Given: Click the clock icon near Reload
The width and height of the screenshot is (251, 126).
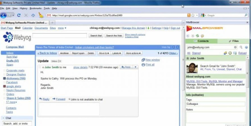Looking at the screenshot, I should tap(230, 53).
